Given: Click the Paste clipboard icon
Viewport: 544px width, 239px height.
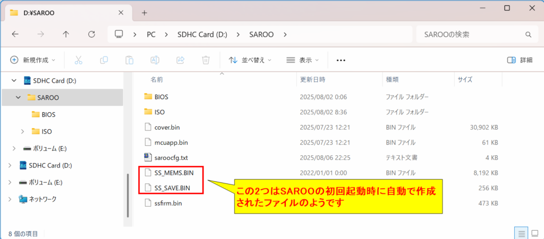Looking at the screenshot, I should [x=129, y=60].
